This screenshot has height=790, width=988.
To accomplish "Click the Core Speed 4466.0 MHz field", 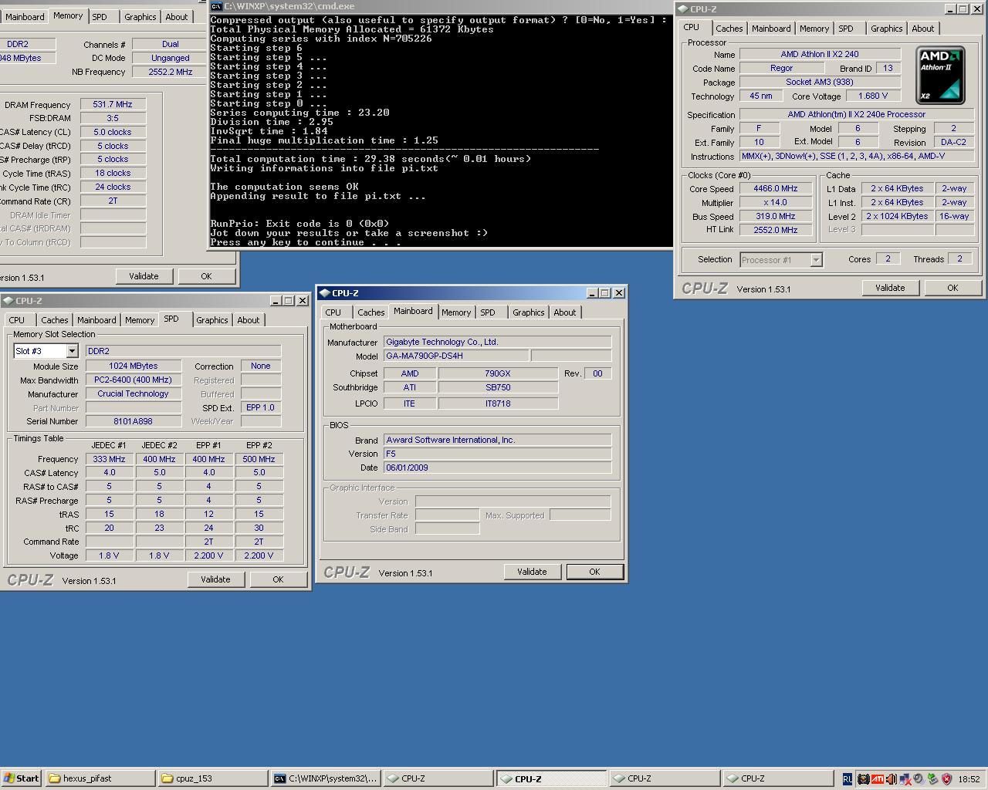I will [x=776, y=189].
